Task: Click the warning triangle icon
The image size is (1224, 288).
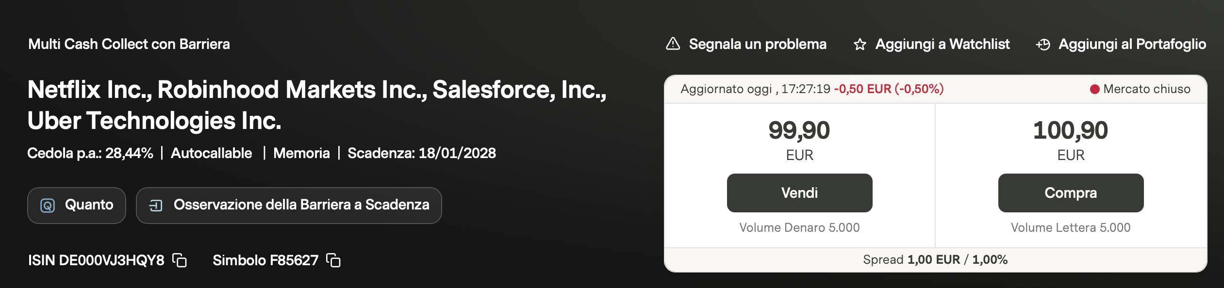Action: (673, 44)
